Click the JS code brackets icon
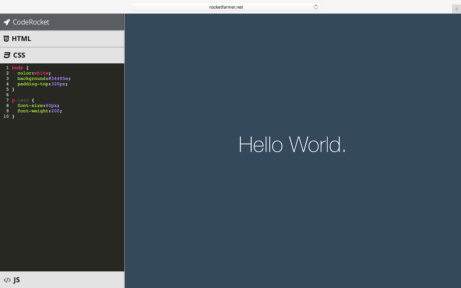Screen dimensions: 461x288 7,280
